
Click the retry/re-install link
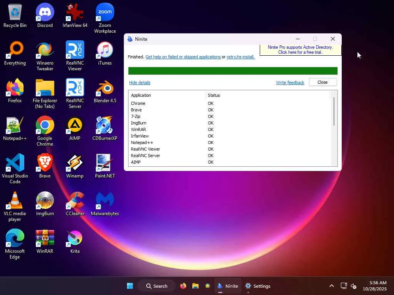(x=241, y=57)
